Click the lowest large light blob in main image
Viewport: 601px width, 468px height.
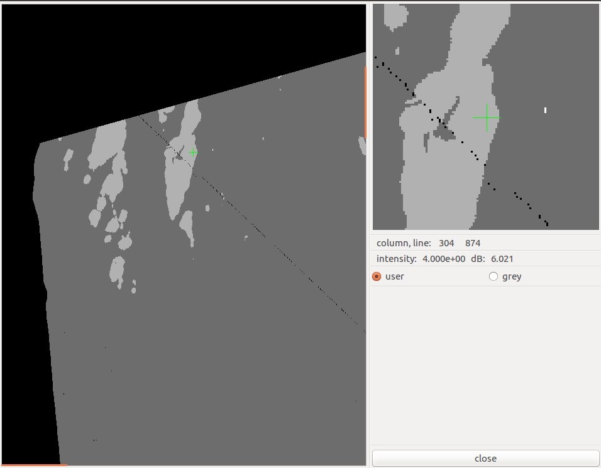pyautogui.click(x=117, y=269)
